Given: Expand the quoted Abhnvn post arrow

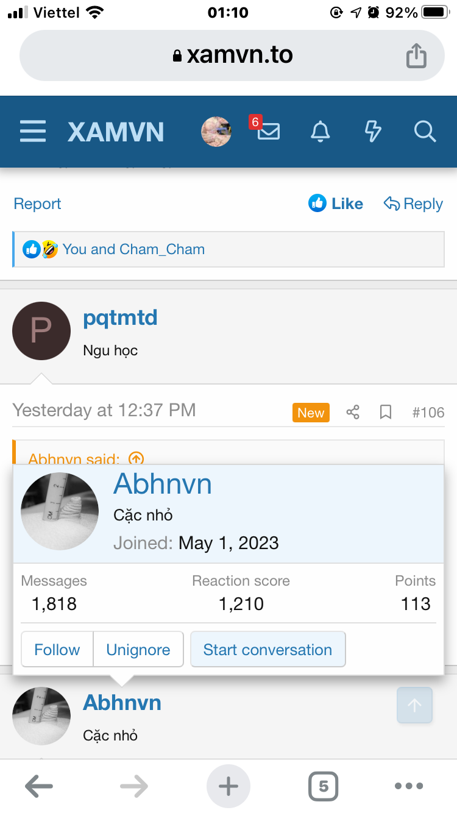Looking at the screenshot, I should (136, 458).
